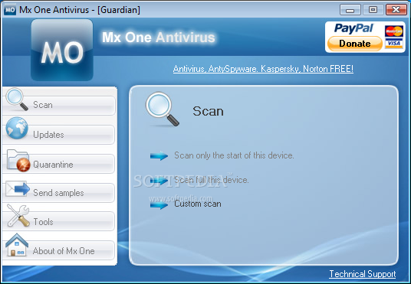Screen dimensions: 411x284
Task: Click the Scan heading in the main panel
Action: (208, 111)
